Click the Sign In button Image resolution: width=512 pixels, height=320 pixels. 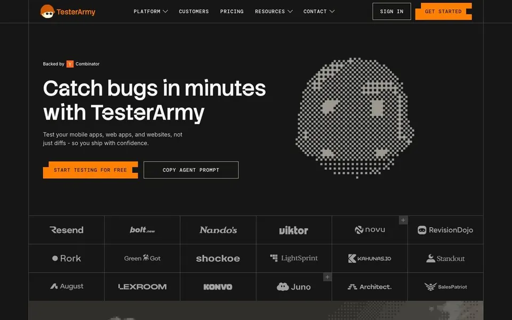click(391, 11)
